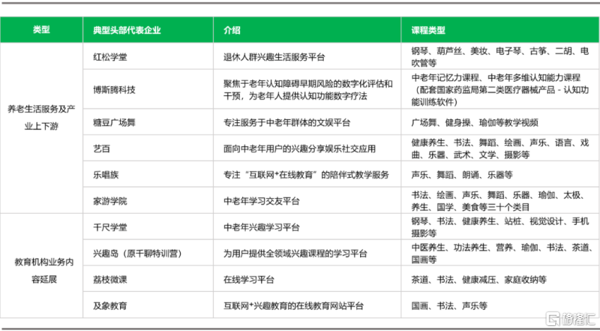600x331 pixels.
Task: Select the description 中老年学习交友平台
Action: [x=262, y=201]
